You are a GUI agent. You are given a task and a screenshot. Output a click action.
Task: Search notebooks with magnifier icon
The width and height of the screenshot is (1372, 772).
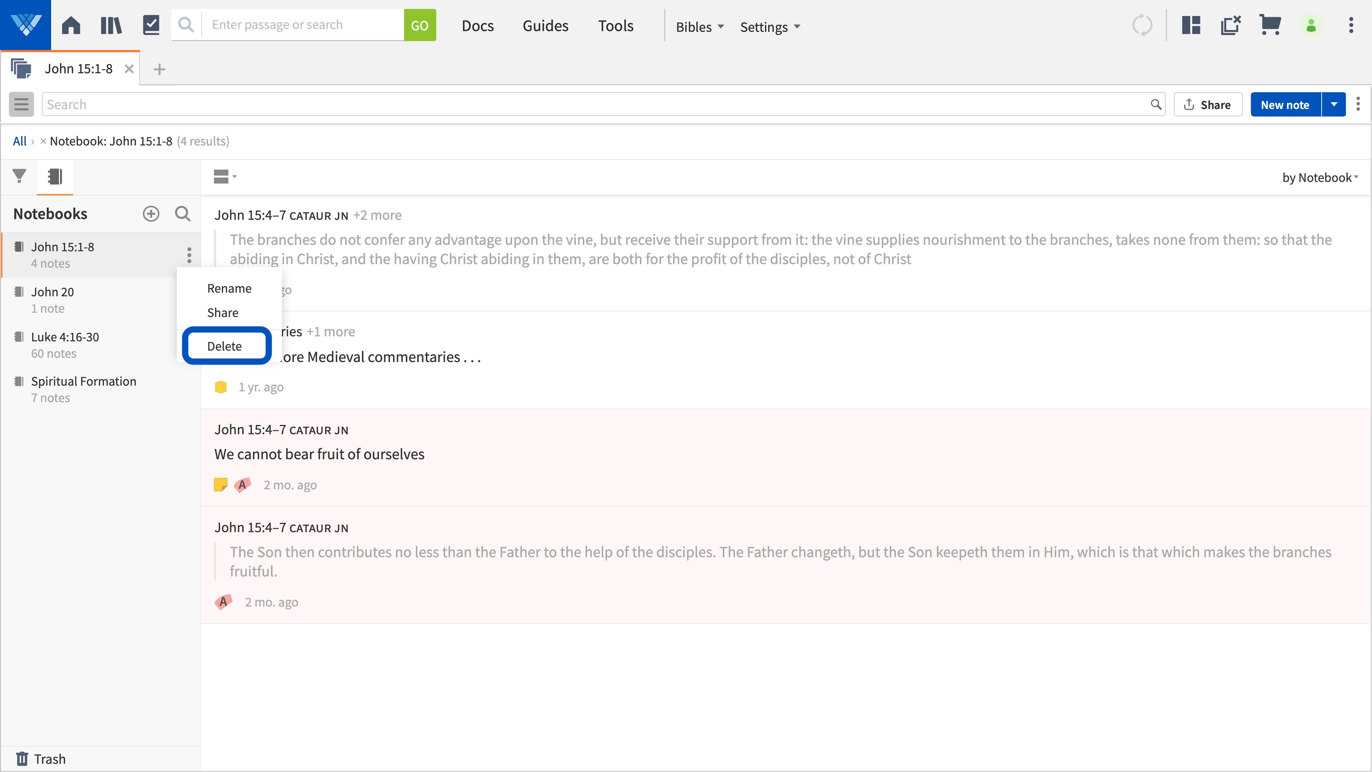pyautogui.click(x=183, y=214)
